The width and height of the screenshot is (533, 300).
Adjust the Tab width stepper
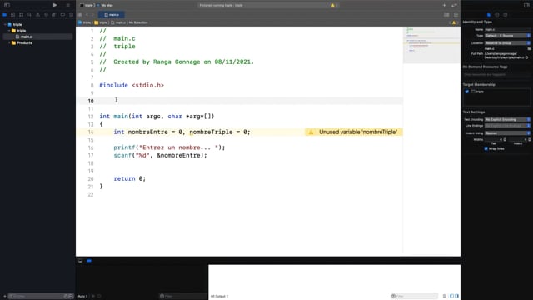click(505, 139)
